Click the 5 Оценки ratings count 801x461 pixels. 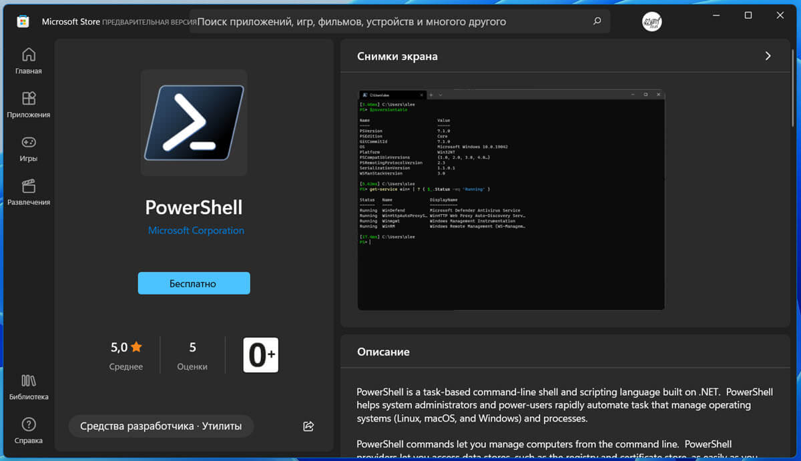click(x=192, y=355)
